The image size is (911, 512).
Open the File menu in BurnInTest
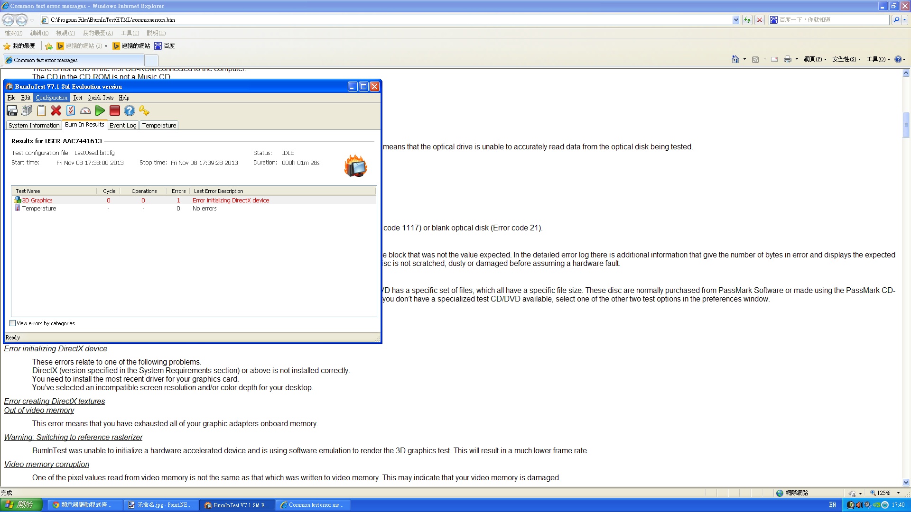(11, 98)
